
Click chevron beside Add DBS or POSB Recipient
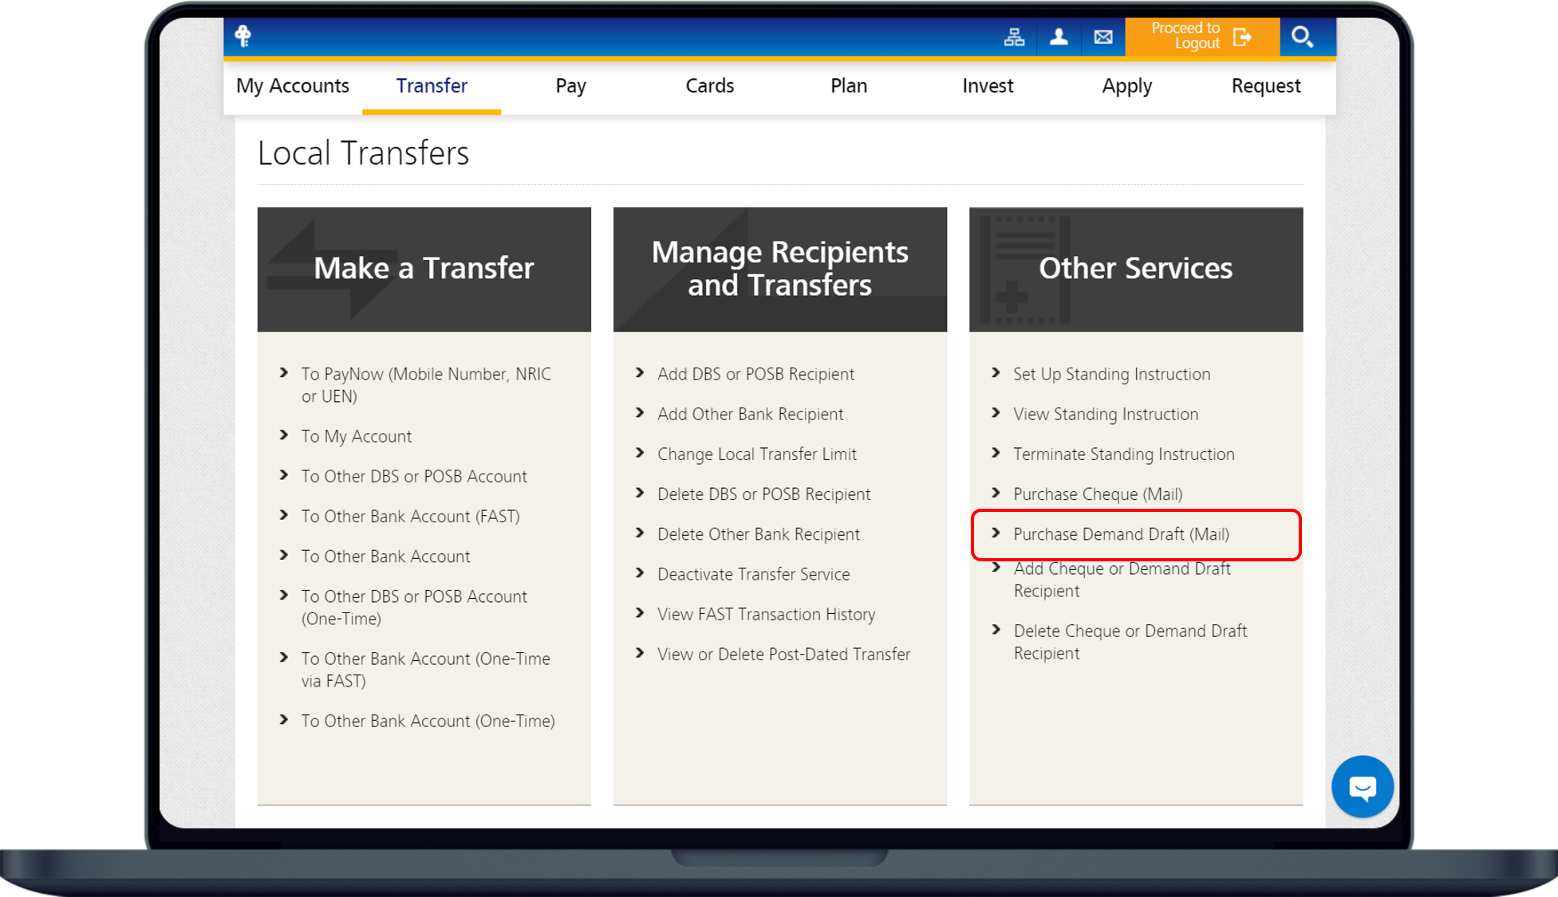[x=640, y=373]
